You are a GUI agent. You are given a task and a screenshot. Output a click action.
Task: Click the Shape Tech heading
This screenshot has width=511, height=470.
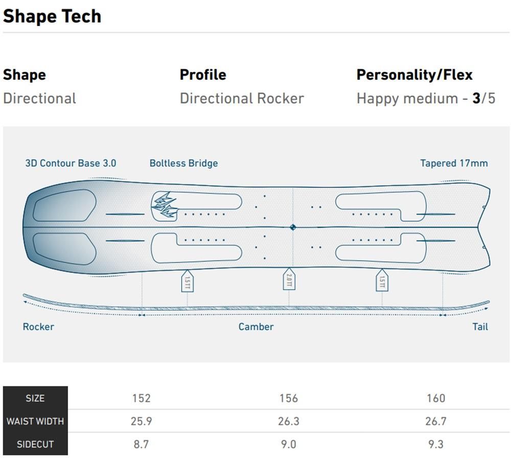(x=52, y=16)
